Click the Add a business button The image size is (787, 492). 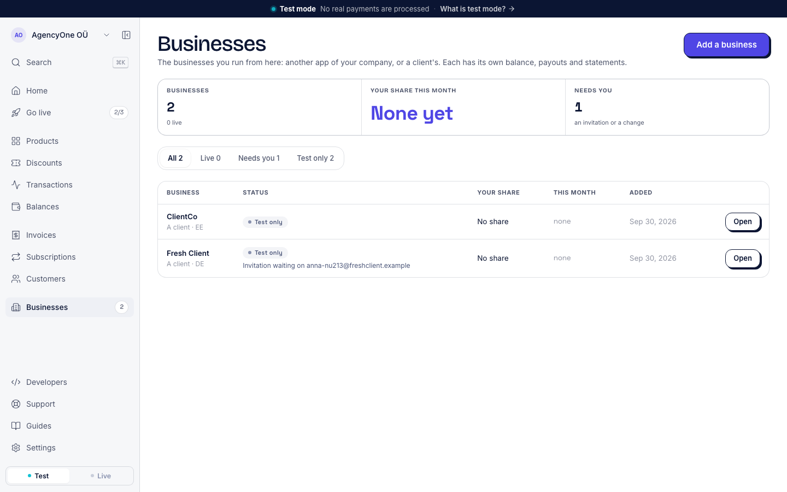tap(726, 45)
